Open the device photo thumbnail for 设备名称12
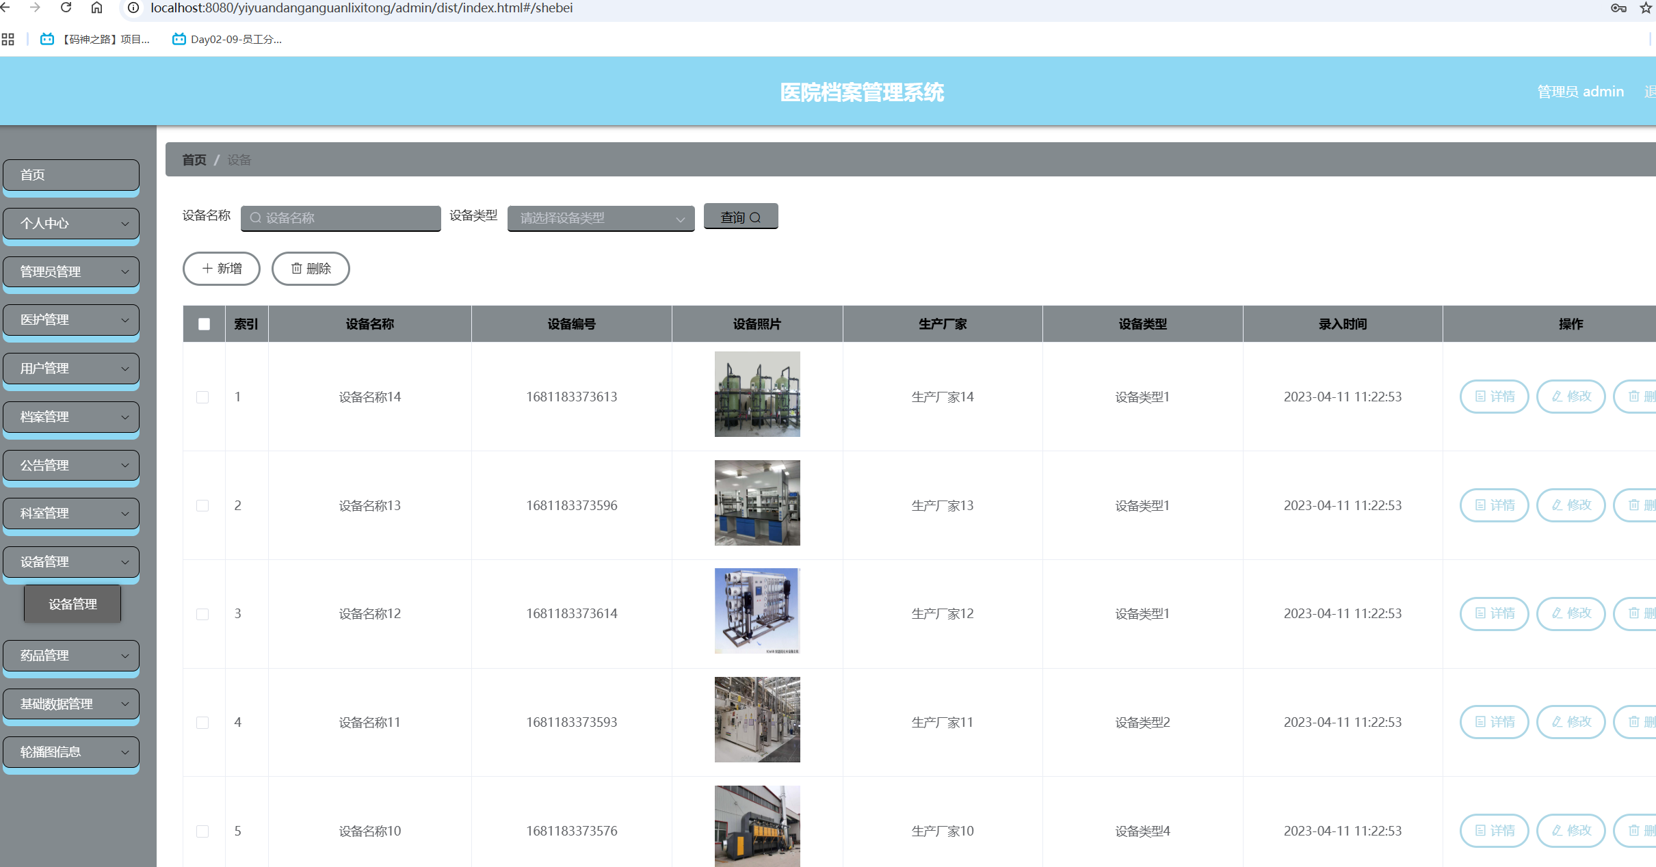The width and height of the screenshot is (1656, 867). [757, 611]
